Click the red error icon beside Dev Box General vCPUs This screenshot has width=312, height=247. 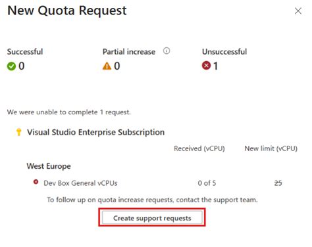point(36,182)
